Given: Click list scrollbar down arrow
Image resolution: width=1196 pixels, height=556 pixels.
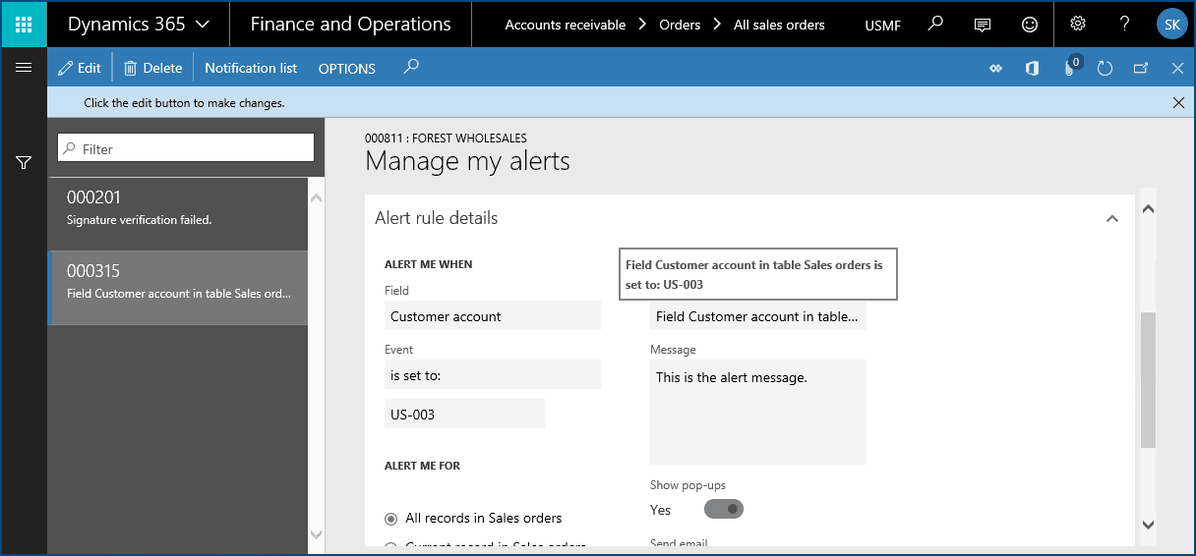Looking at the screenshot, I should pos(316,534).
